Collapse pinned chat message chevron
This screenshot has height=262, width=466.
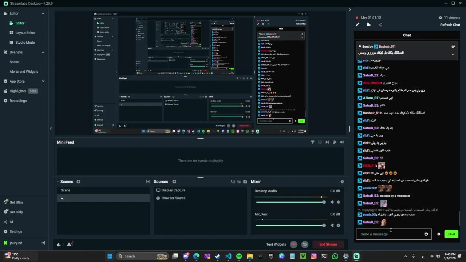[453, 54]
